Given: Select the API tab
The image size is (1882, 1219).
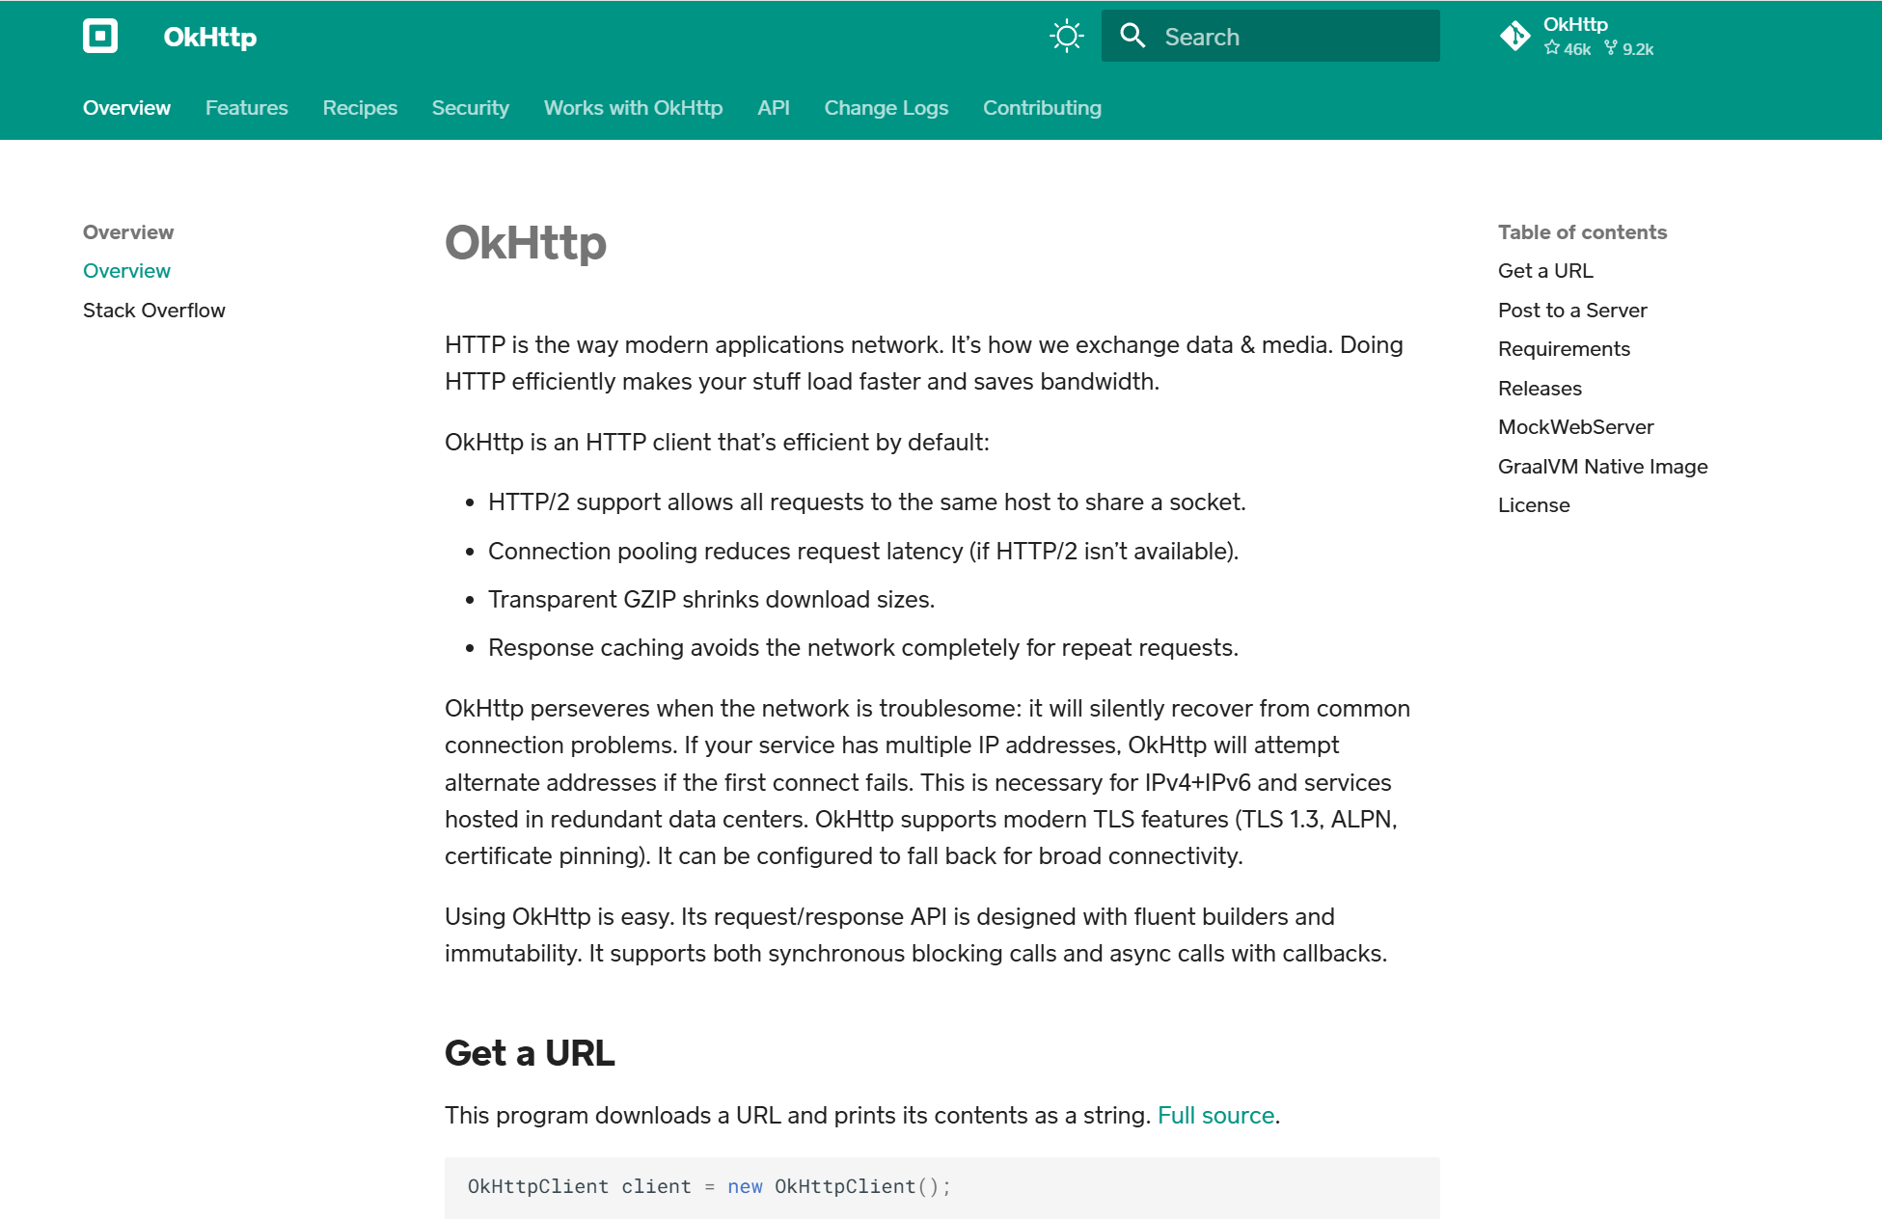Looking at the screenshot, I should 774,108.
